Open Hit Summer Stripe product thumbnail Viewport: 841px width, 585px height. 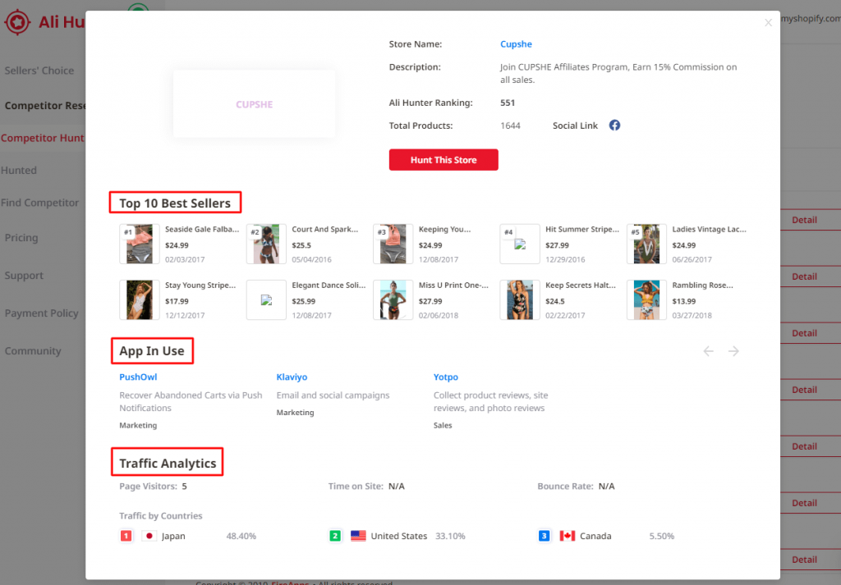click(x=520, y=245)
